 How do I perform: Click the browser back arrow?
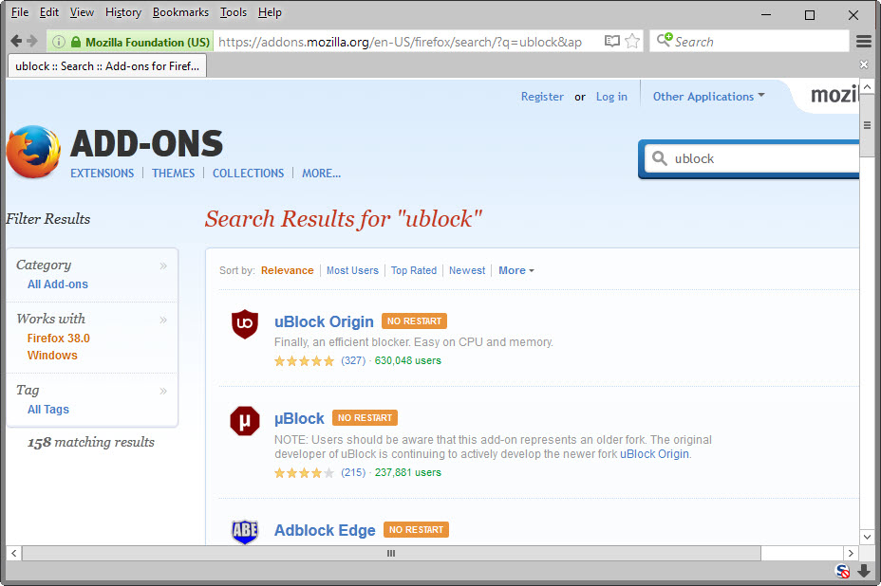pyautogui.click(x=16, y=41)
